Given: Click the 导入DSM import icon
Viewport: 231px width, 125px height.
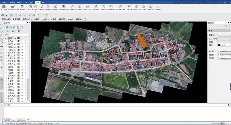Looking at the screenshot, I should 4,7.
